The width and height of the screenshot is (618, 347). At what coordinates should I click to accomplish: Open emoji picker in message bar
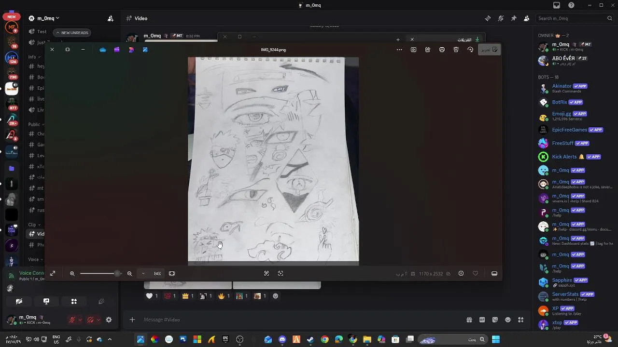508,320
